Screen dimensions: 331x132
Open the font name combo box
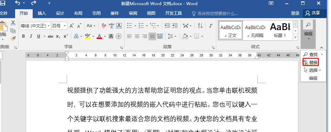tap(35, 26)
